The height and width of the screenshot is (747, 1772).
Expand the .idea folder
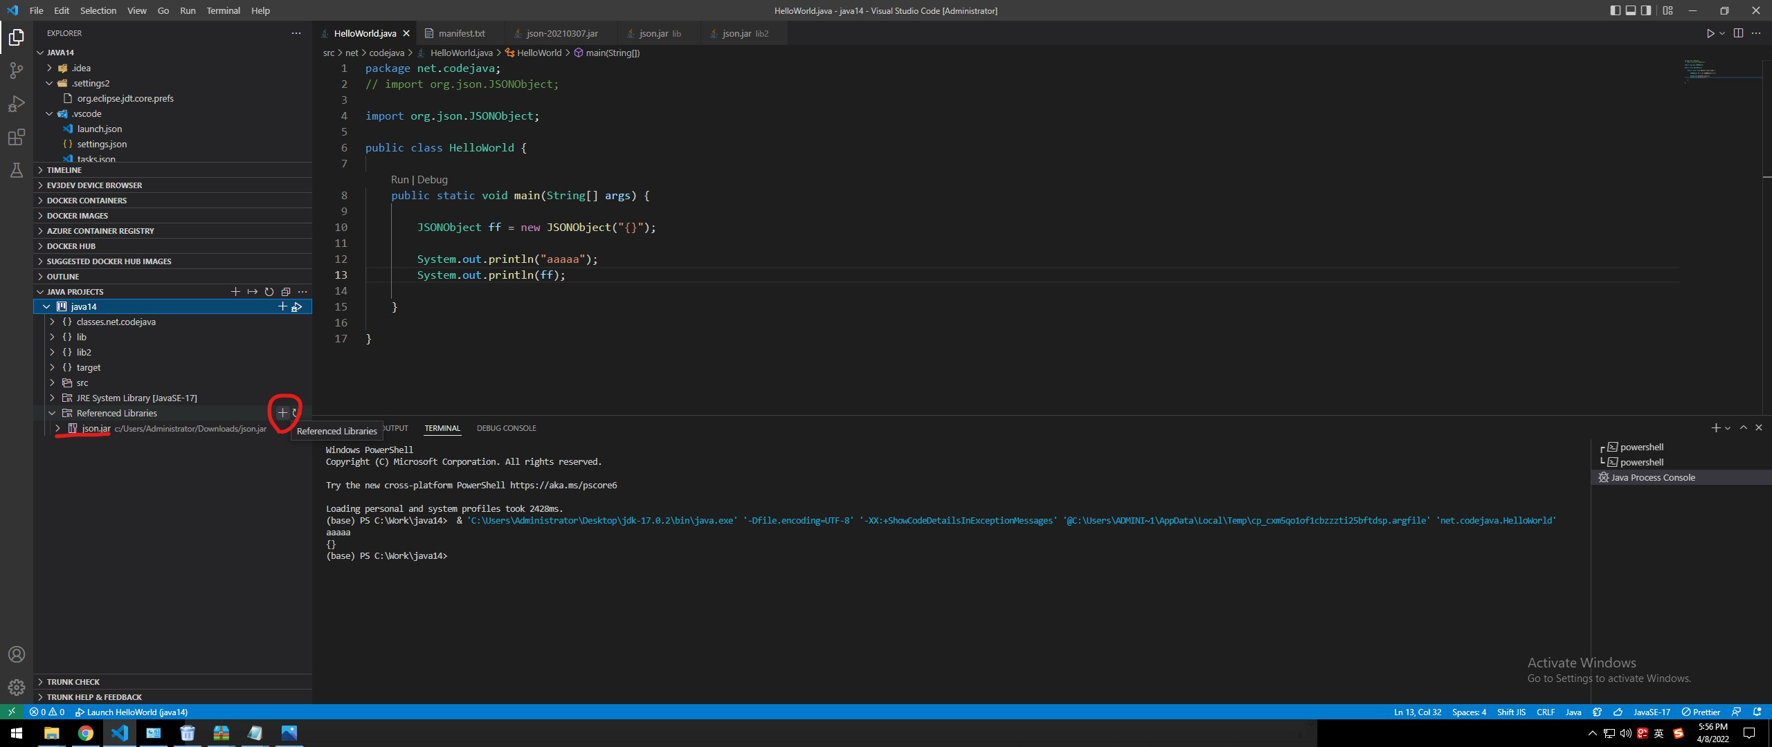click(173, 68)
